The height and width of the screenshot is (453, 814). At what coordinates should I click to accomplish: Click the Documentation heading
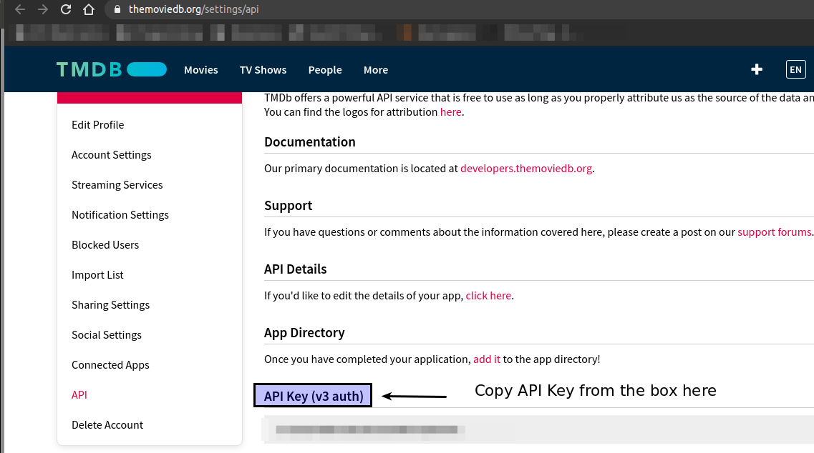click(310, 142)
